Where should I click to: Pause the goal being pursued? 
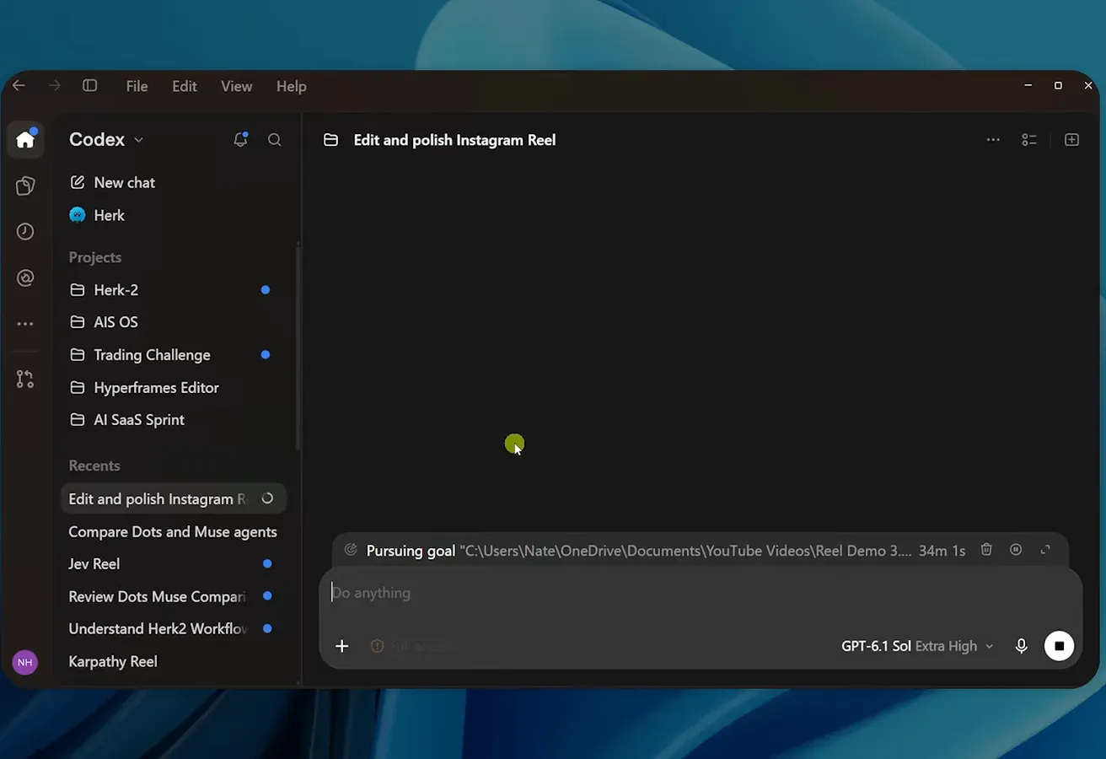1016,550
